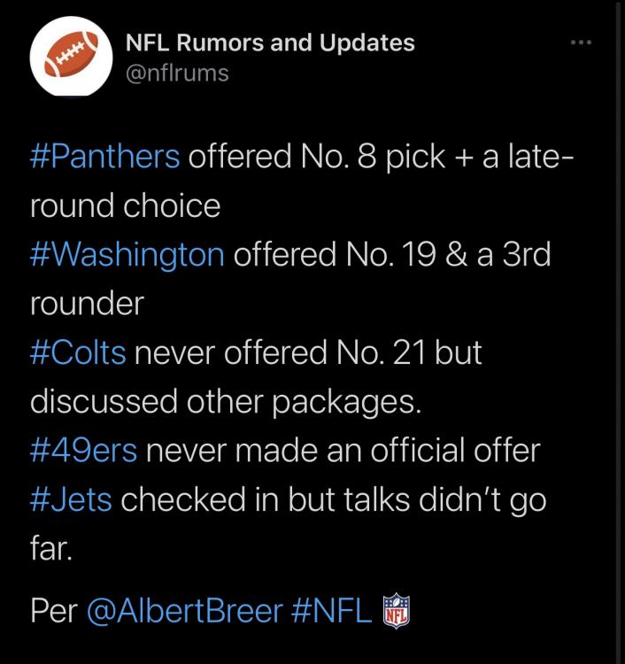This screenshot has height=664, width=625.
Task: Click the "round choice" text line
Action: pyautogui.click(x=125, y=205)
